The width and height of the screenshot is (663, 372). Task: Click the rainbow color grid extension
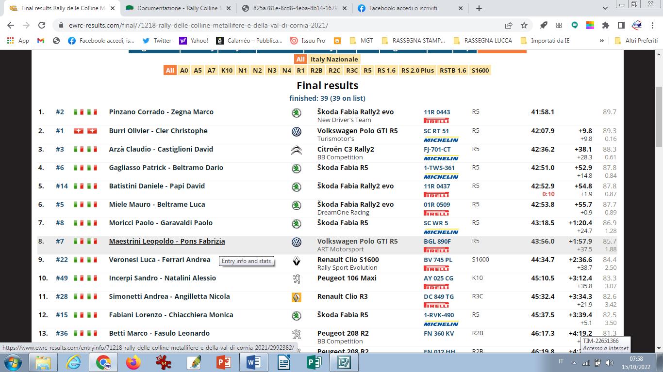pyautogui.click(x=590, y=25)
